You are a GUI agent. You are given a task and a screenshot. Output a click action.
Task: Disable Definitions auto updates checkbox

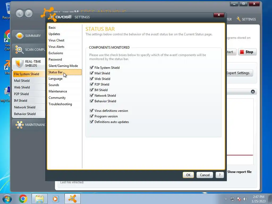[x=91, y=122]
